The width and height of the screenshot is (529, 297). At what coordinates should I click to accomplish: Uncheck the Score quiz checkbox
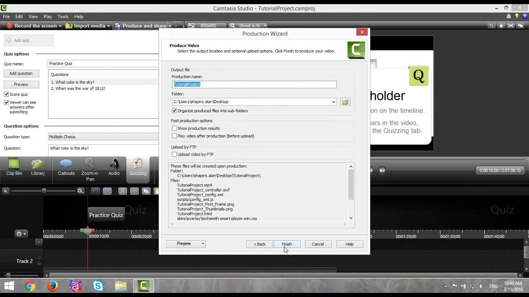tap(7, 94)
